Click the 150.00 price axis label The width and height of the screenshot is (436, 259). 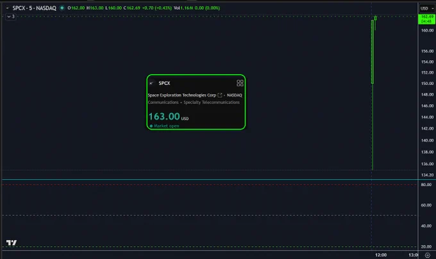tap(427, 84)
